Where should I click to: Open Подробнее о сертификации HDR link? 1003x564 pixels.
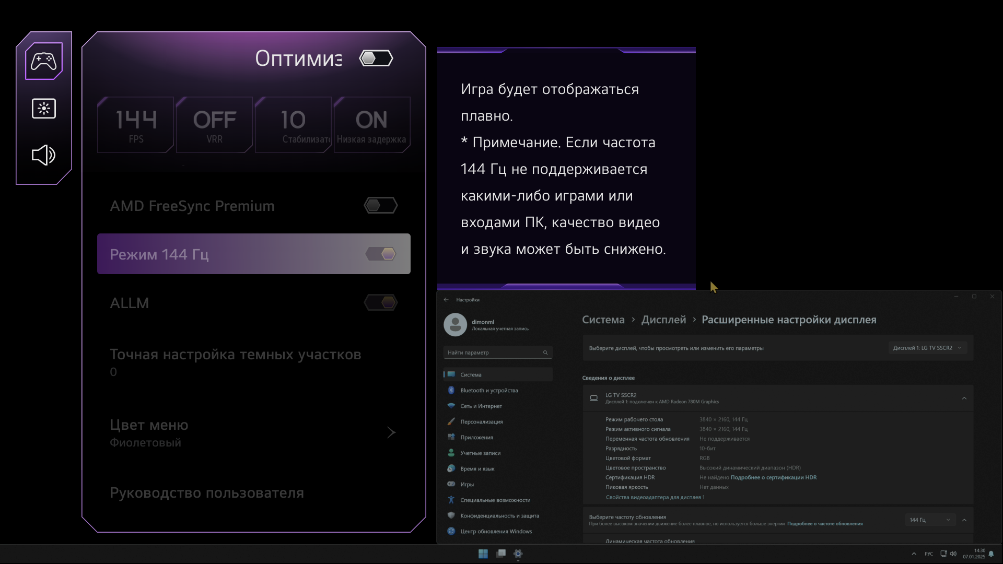pos(773,477)
